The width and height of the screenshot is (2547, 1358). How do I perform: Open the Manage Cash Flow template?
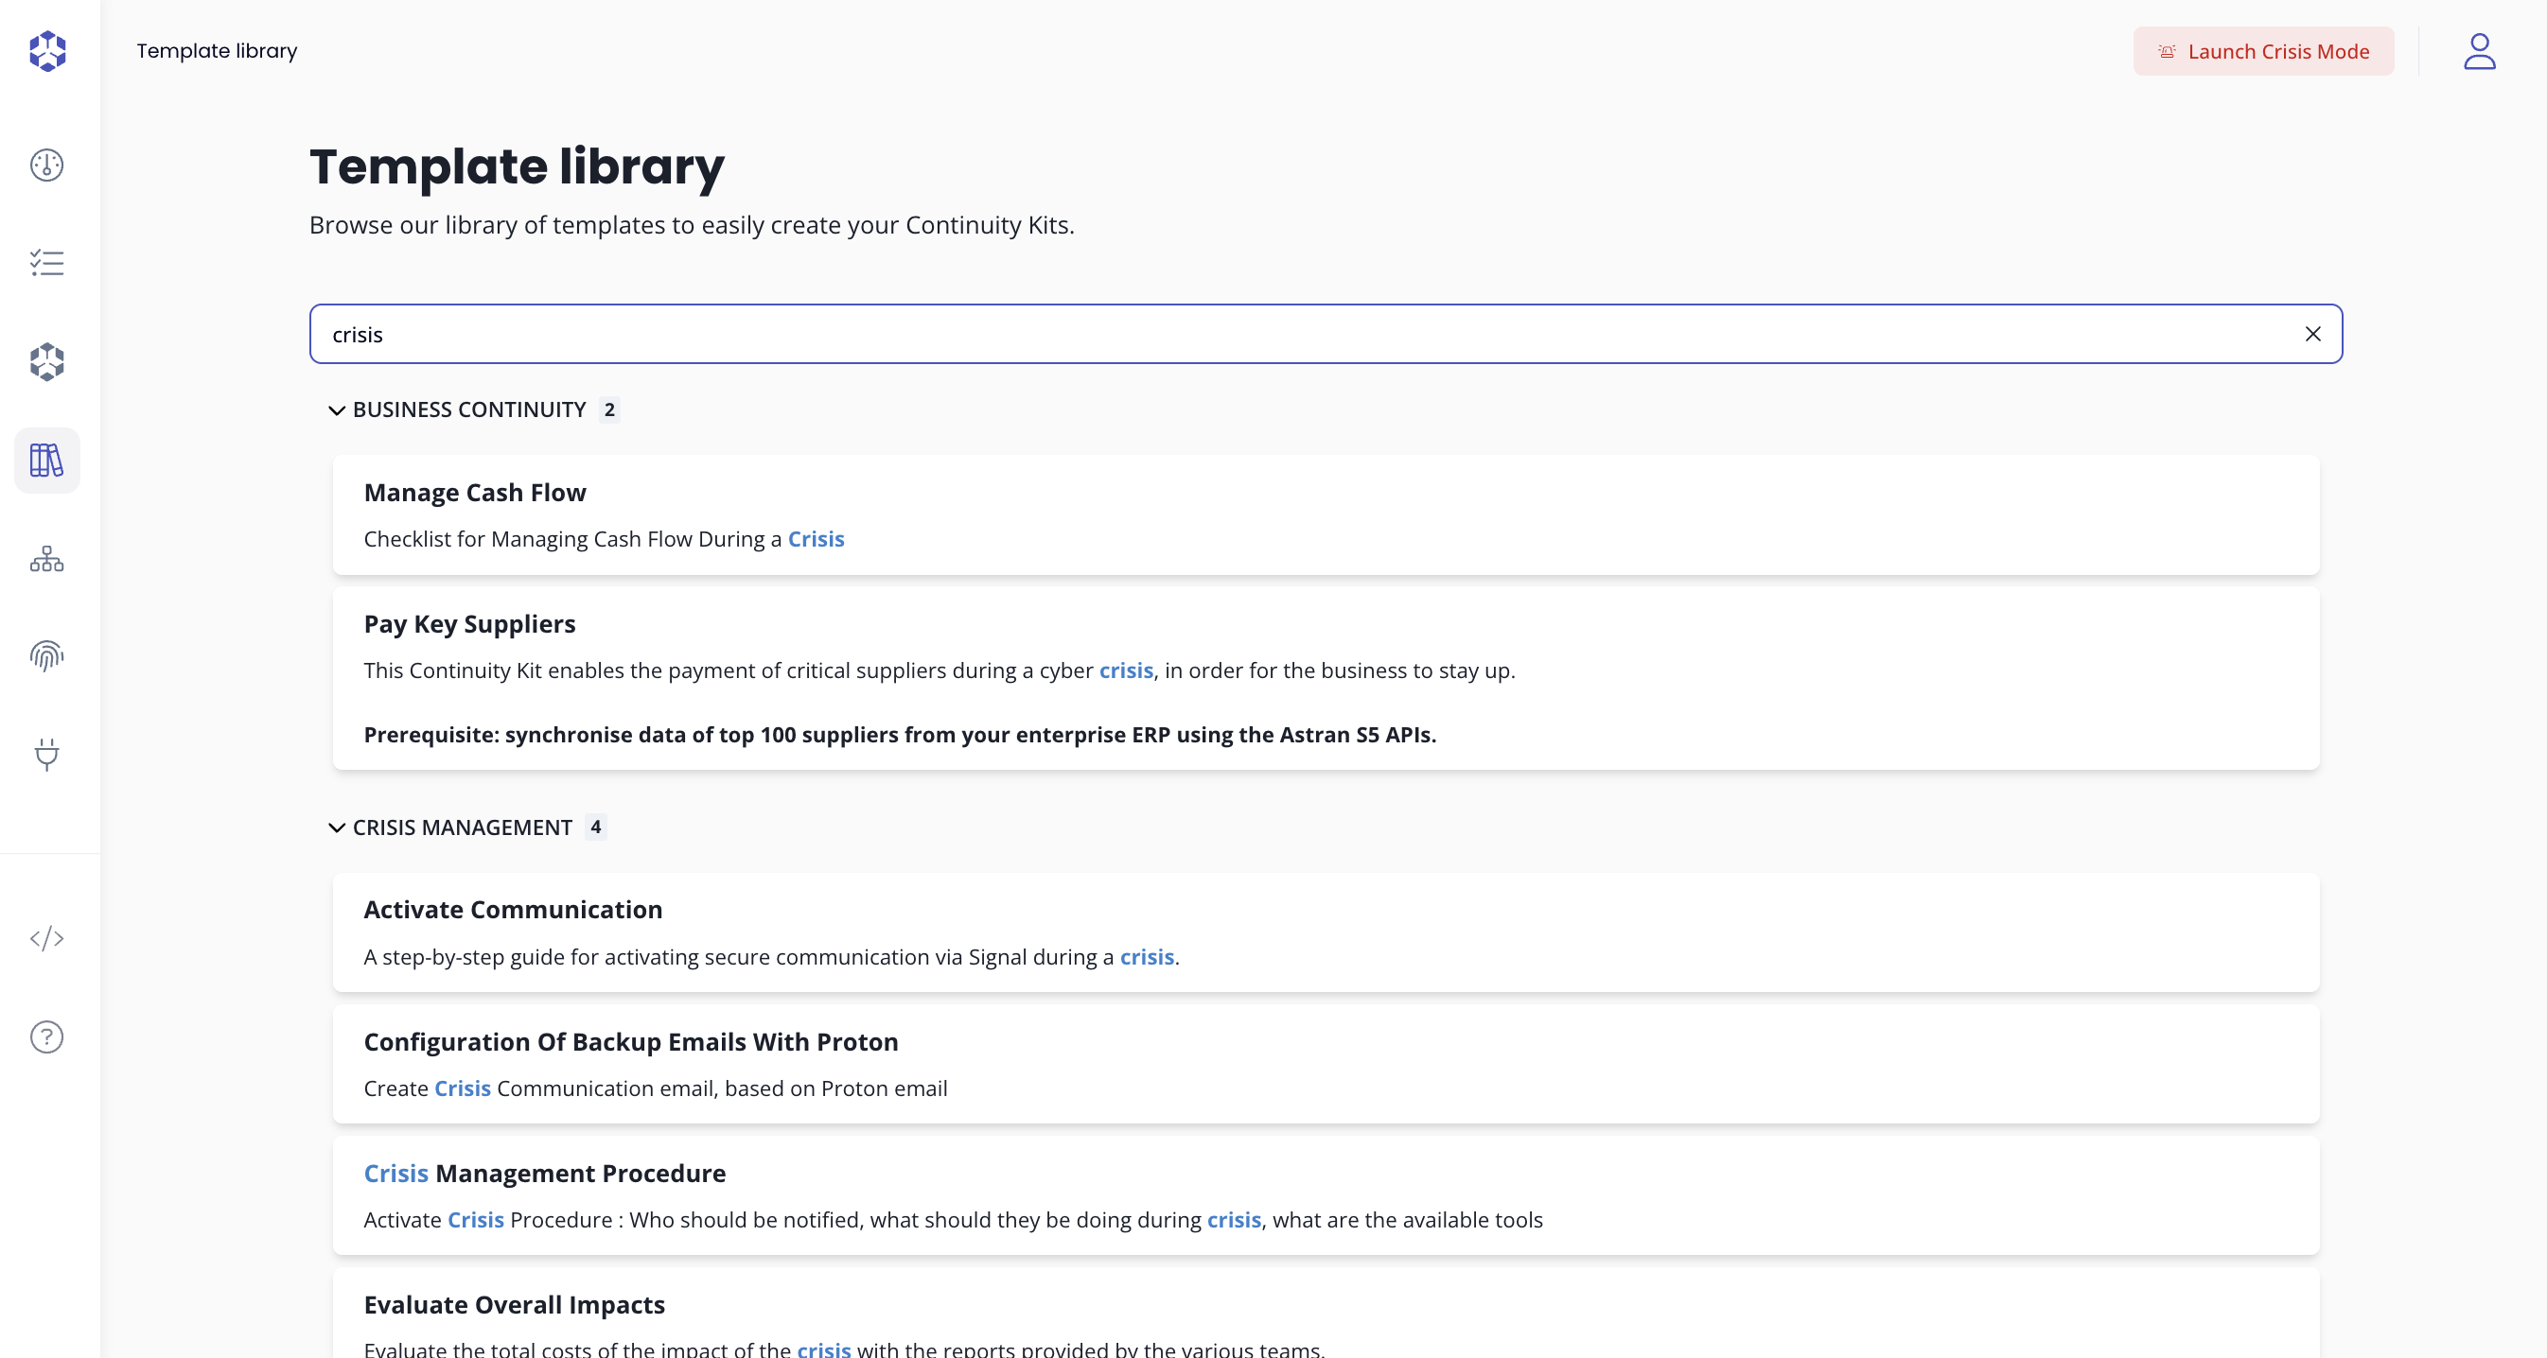click(475, 492)
